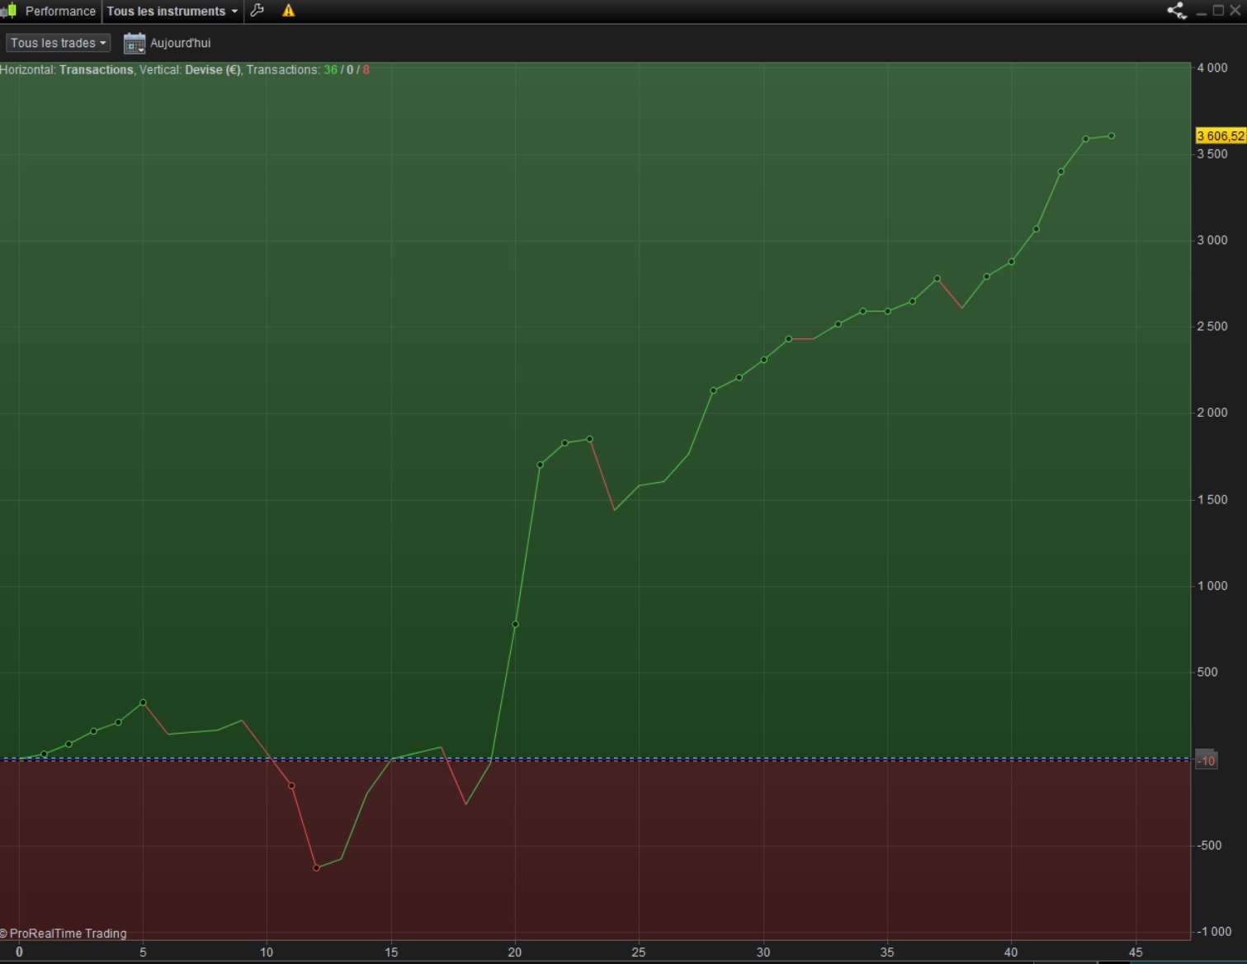Click the Devise (€) vertical axis label

click(x=212, y=70)
